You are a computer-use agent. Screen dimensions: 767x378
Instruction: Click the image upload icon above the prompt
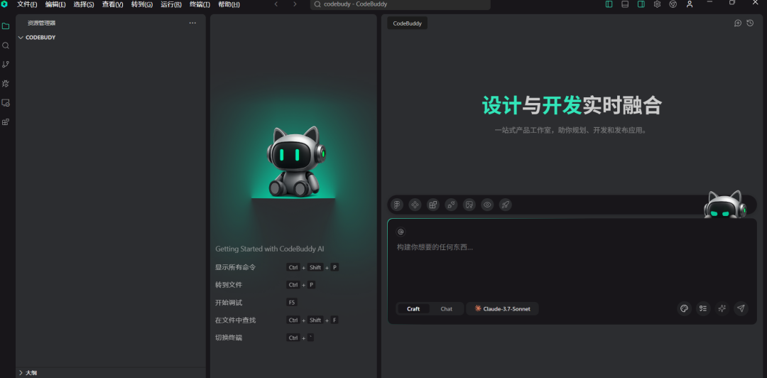[469, 205]
